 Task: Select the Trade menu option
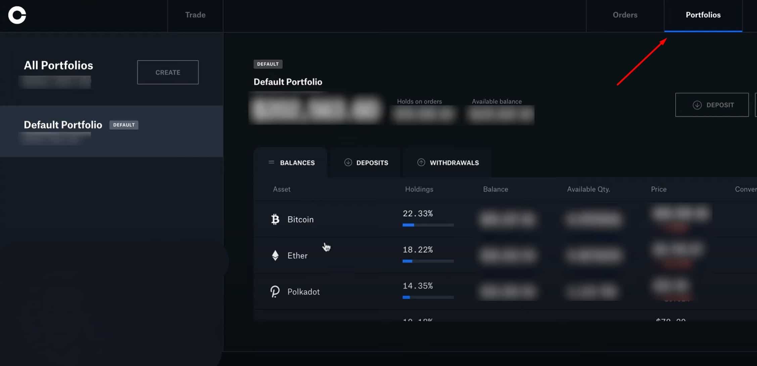pyautogui.click(x=195, y=14)
